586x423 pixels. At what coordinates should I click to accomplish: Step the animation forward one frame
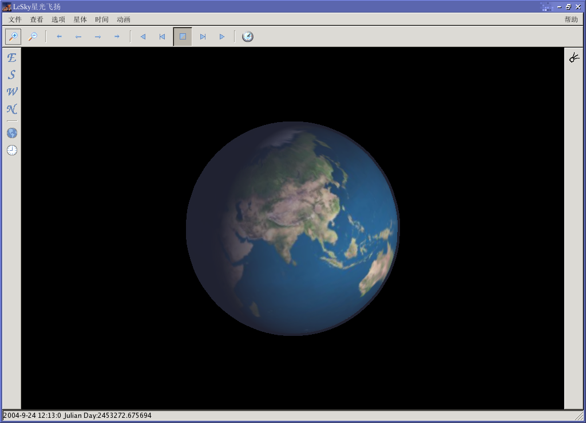203,36
